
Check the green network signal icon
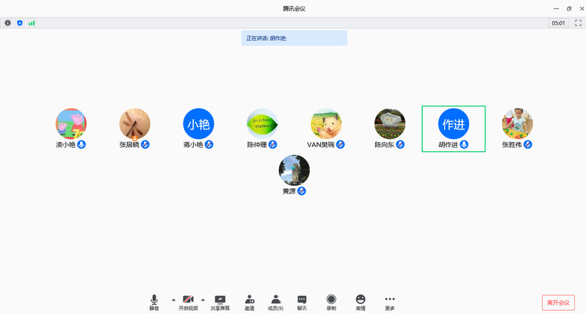click(32, 23)
